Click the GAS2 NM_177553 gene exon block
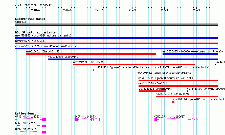Viewport: 225px width, 135px height. pos(44,126)
